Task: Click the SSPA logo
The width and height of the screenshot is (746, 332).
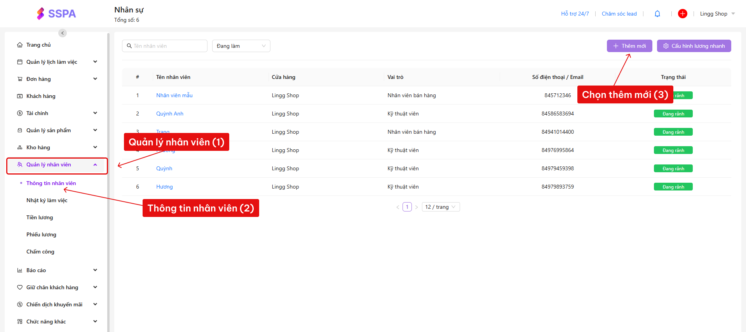Action: (56, 14)
